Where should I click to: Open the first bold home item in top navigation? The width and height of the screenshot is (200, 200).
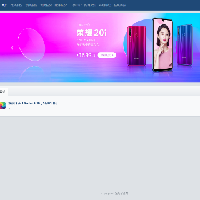(4, 5)
